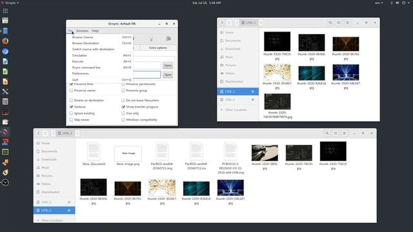Toggle the view mode icon in USB_2 window
Viewport: 413px width, 232px height.
point(336,133)
